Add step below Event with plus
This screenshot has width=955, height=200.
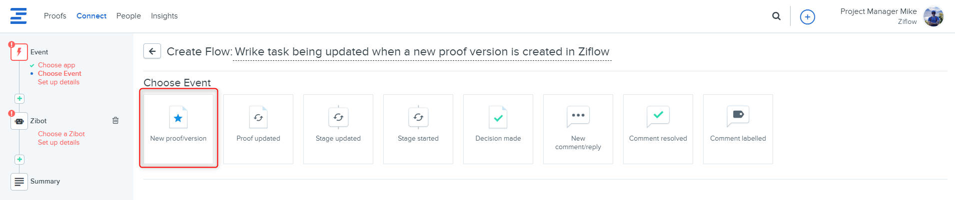click(x=19, y=99)
